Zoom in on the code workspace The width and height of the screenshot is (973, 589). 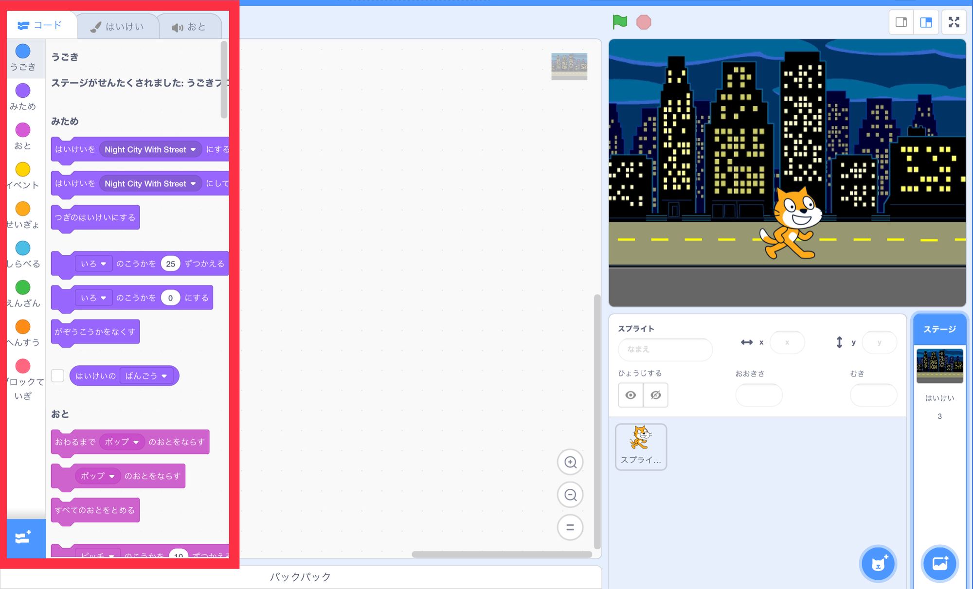click(570, 462)
